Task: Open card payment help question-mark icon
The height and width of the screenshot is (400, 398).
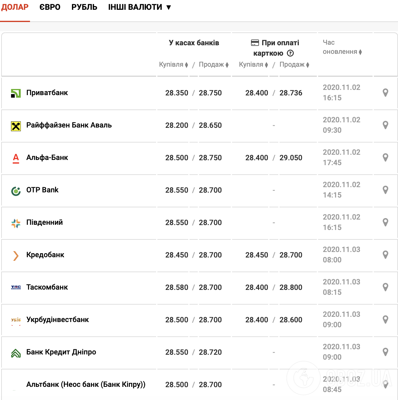Action: pyautogui.click(x=290, y=53)
